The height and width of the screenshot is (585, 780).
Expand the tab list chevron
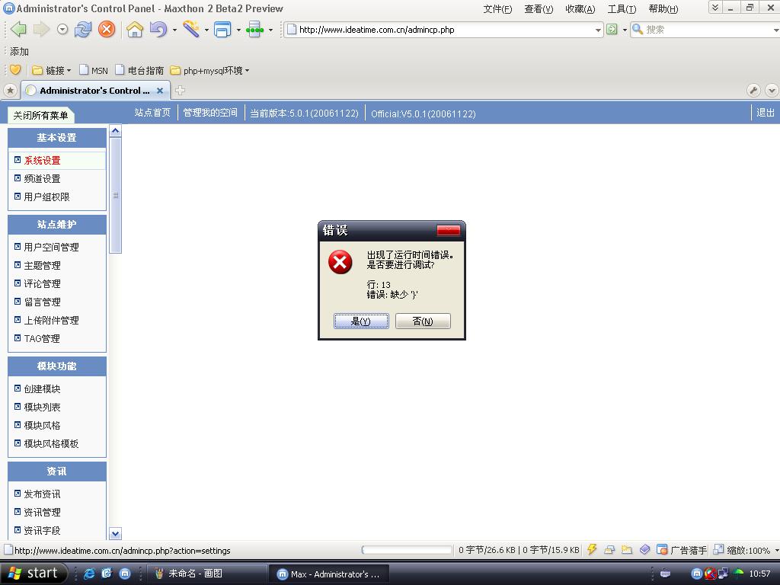pyautogui.click(x=772, y=91)
